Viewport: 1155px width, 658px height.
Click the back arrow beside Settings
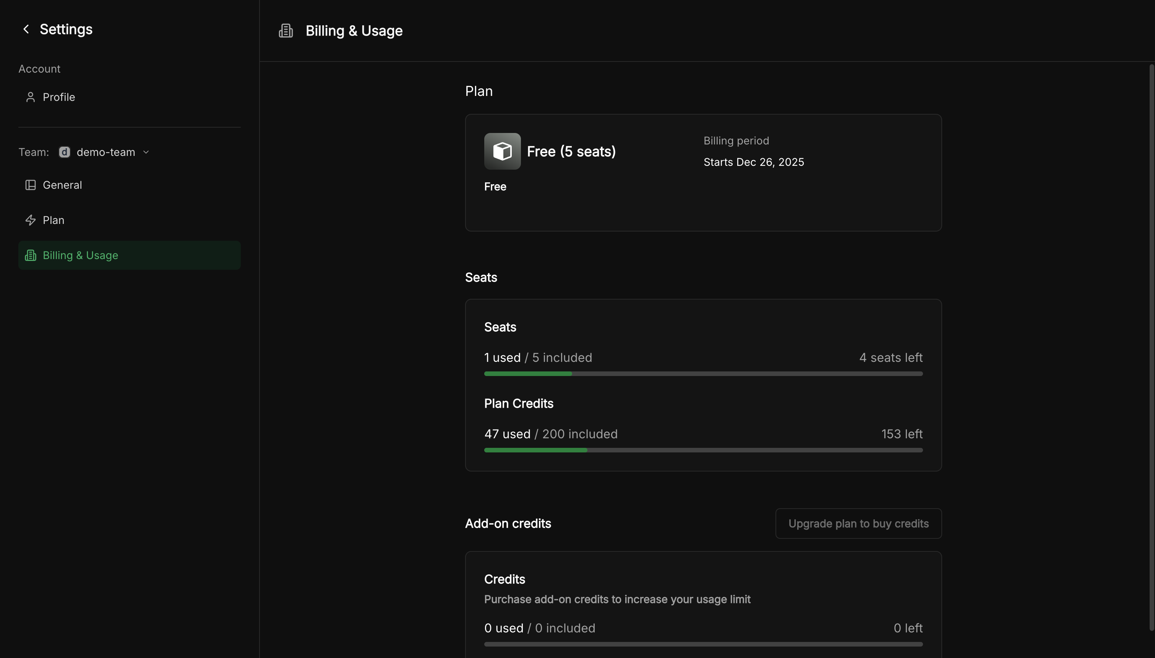tap(26, 29)
